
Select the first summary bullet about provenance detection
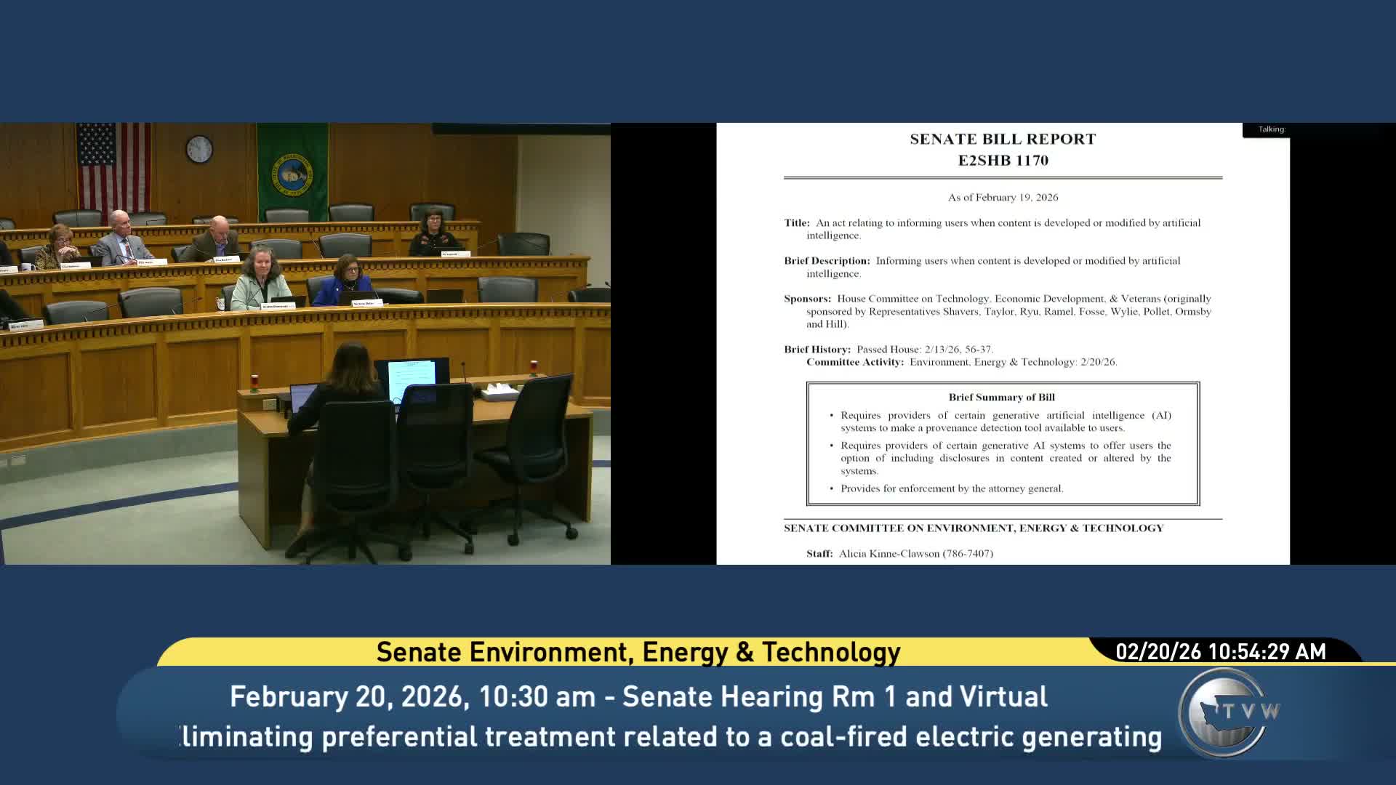point(1003,422)
